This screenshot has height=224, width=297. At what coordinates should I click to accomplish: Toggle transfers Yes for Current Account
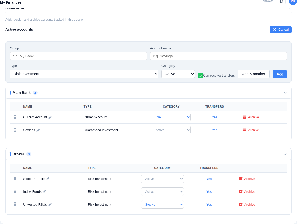[215, 117]
